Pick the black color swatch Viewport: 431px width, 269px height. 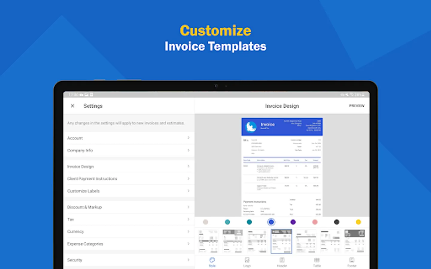coord(337,222)
